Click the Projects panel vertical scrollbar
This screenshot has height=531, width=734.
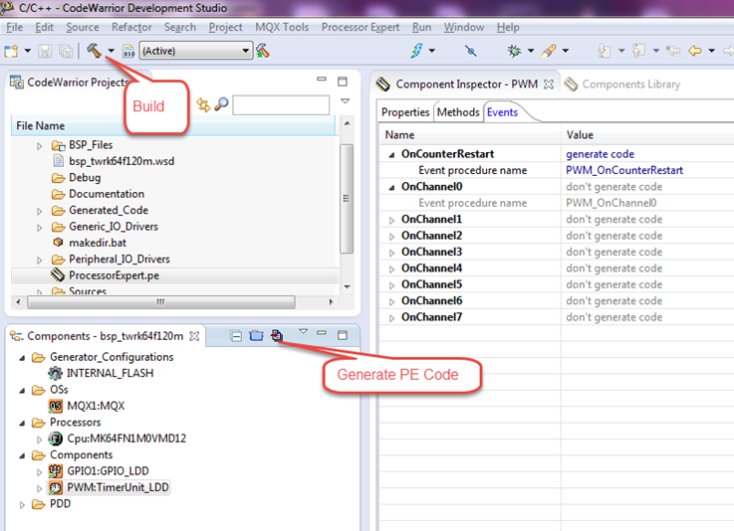pos(347,199)
